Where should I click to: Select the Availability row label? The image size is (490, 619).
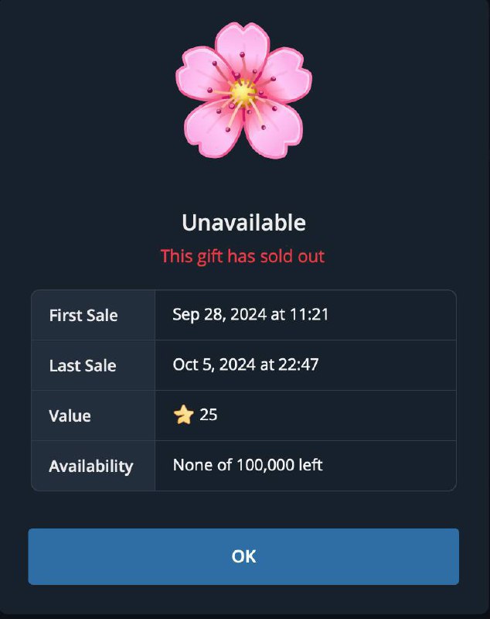pos(91,467)
